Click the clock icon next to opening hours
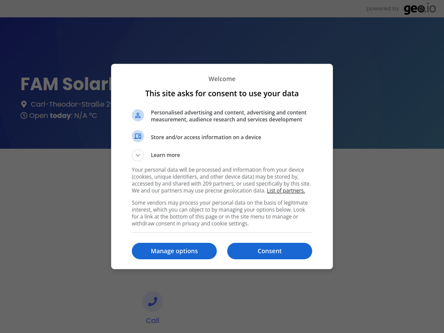This screenshot has width=444, height=333. click(24, 115)
